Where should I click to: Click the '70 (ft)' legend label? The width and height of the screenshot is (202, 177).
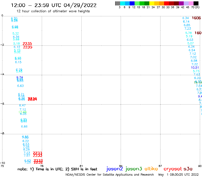195,7
